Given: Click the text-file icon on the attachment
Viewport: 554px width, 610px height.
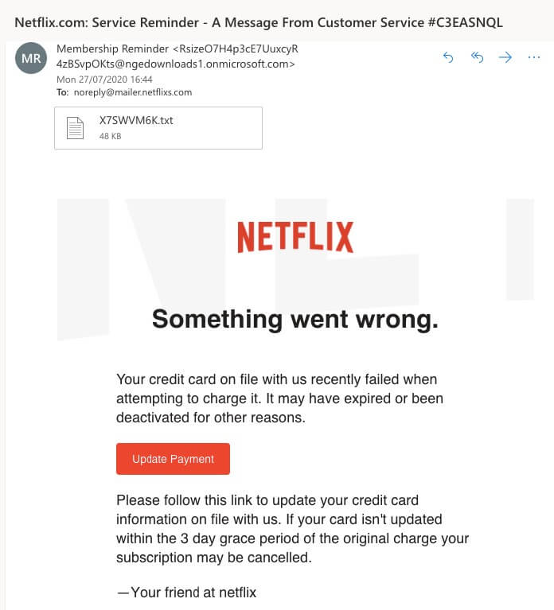Looking at the screenshot, I should (x=75, y=128).
